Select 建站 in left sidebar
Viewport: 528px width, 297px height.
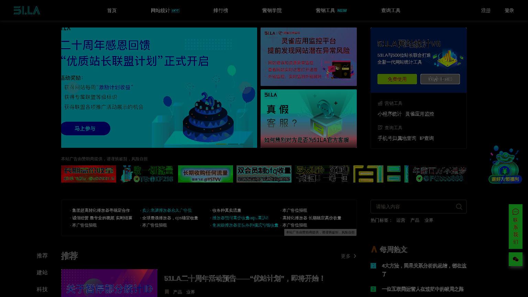click(x=42, y=273)
